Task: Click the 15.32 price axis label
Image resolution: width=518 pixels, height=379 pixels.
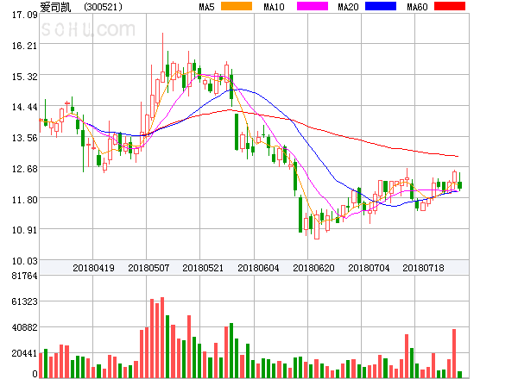Action: pyautogui.click(x=25, y=77)
